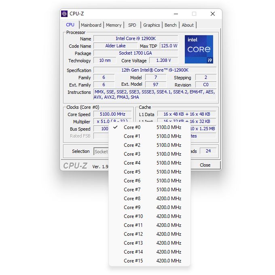
Task: Choose the Core #10 menu item
Action: pos(149,216)
